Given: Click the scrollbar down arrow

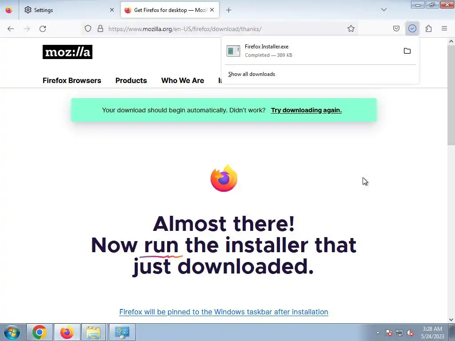Looking at the screenshot, I should pos(451,320).
